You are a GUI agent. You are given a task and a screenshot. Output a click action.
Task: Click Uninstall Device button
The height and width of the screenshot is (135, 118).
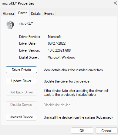pos(21,117)
